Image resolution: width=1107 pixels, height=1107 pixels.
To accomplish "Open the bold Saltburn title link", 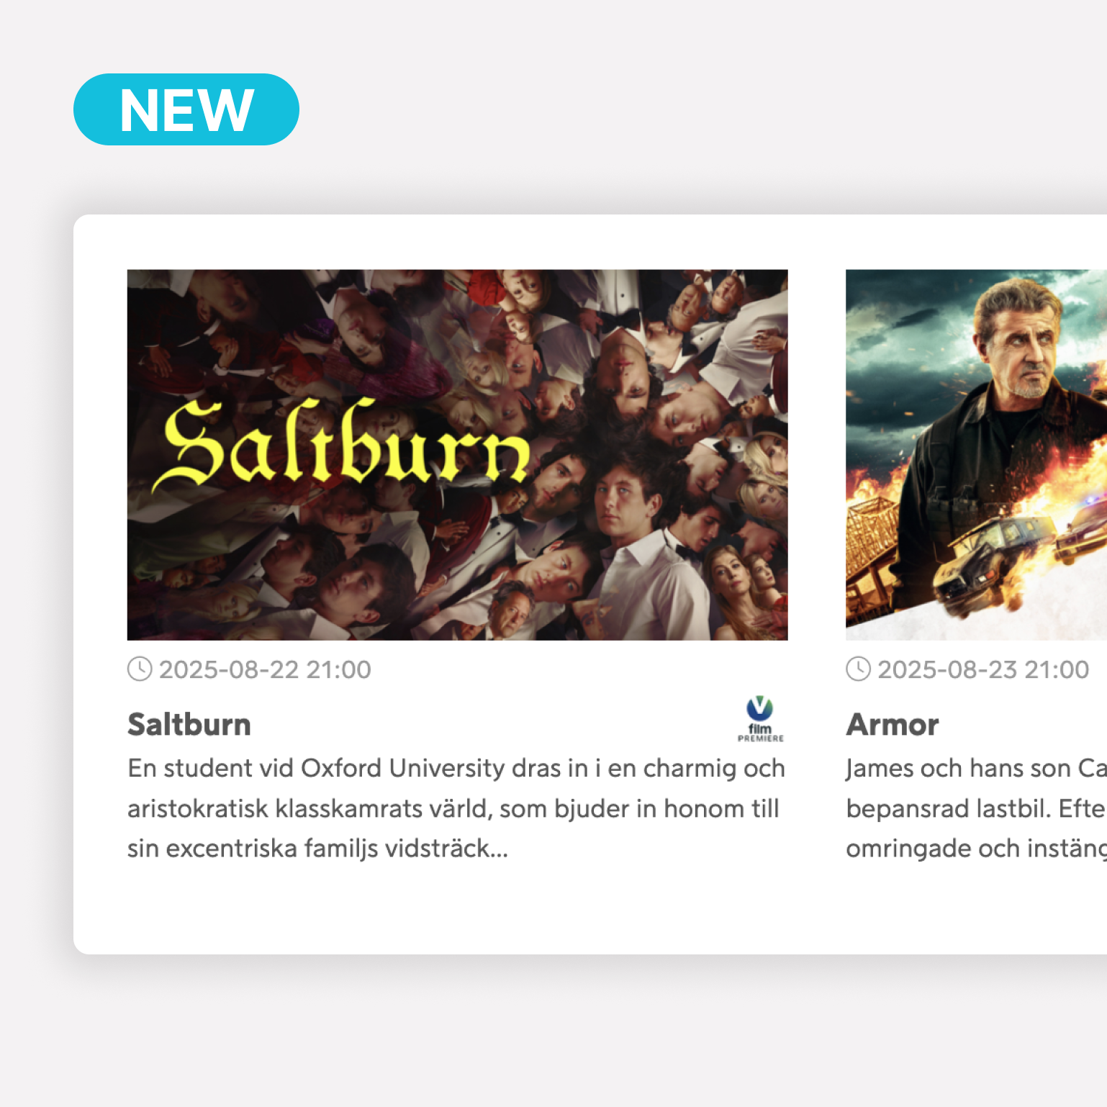I will click(x=189, y=725).
